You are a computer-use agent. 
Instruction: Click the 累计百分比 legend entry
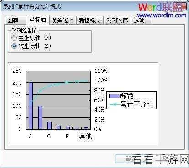131,104
